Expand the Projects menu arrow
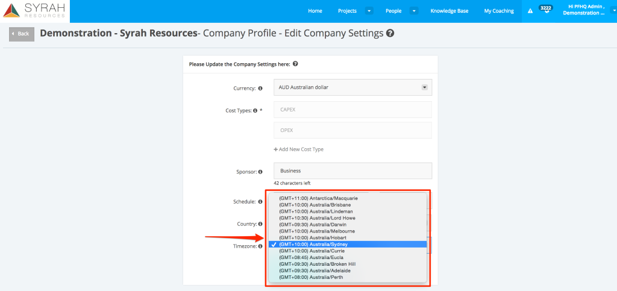This screenshot has height=291, width=617. [x=369, y=11]
